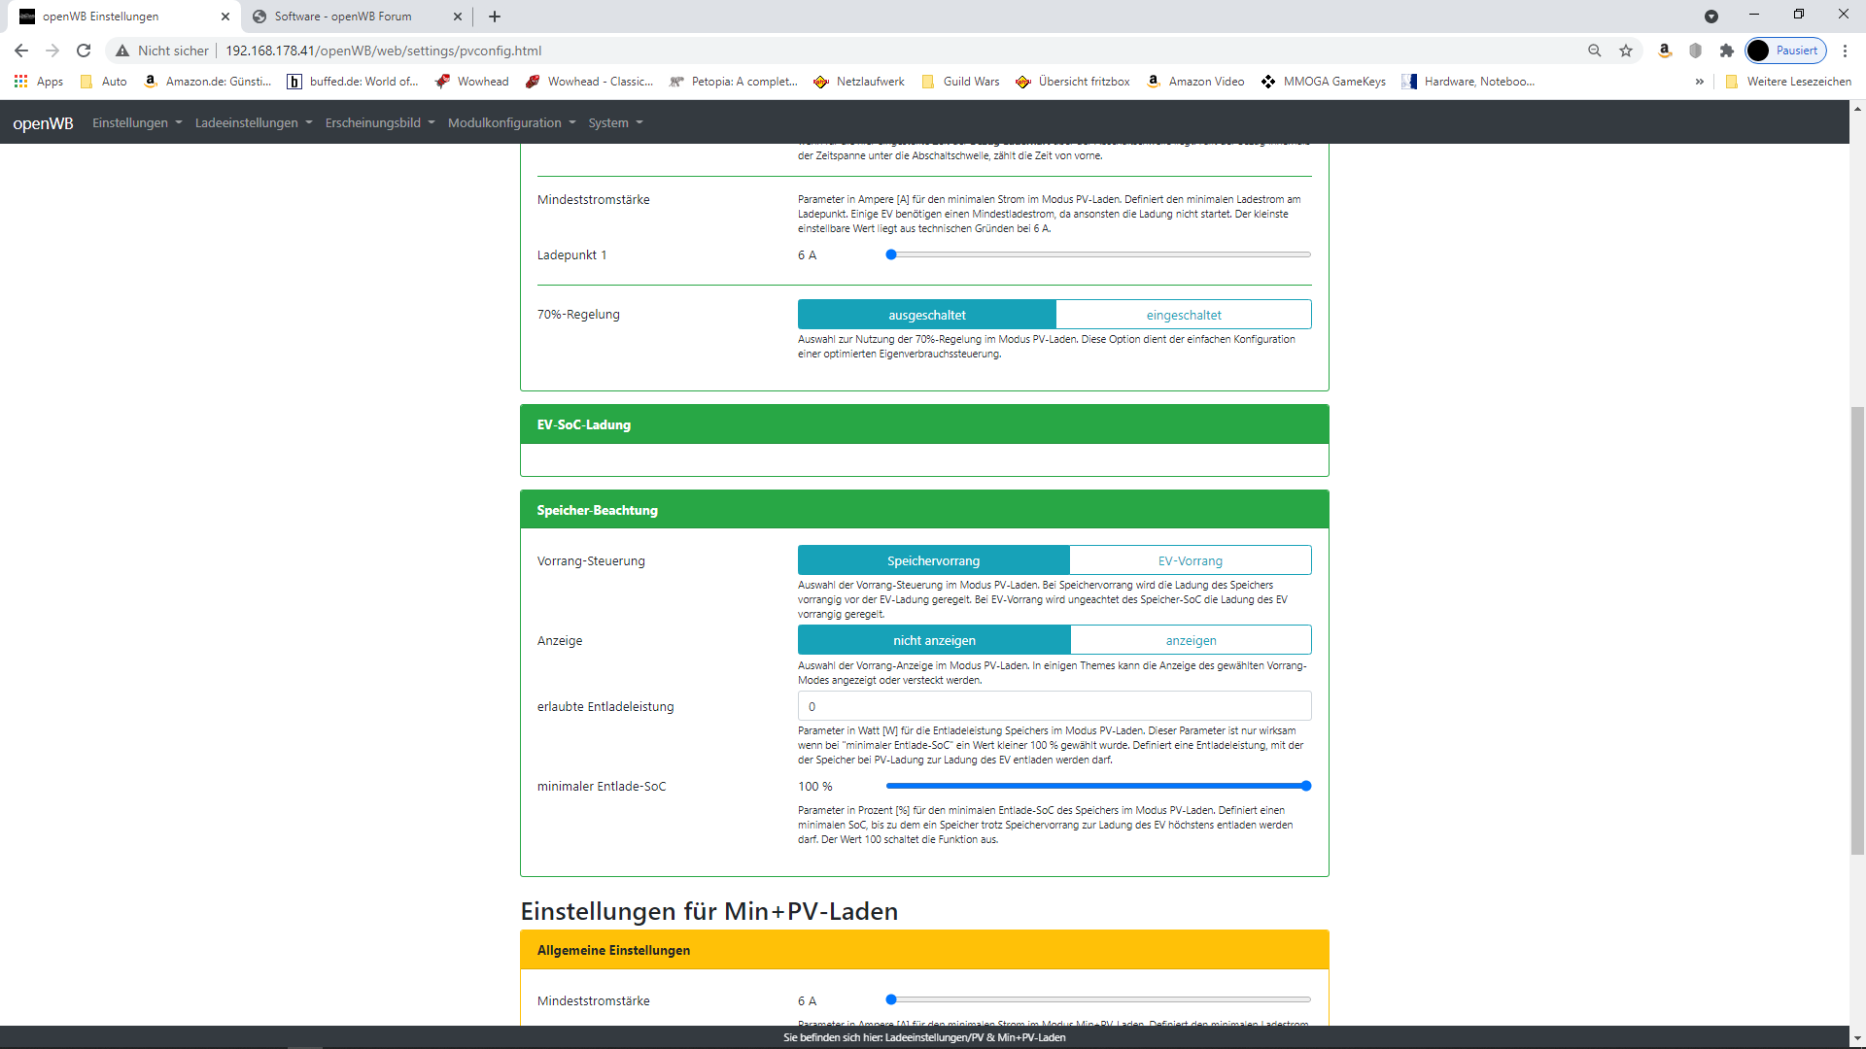Open the Modulkonfiguration dropdown menu

[x=511, y=122]
